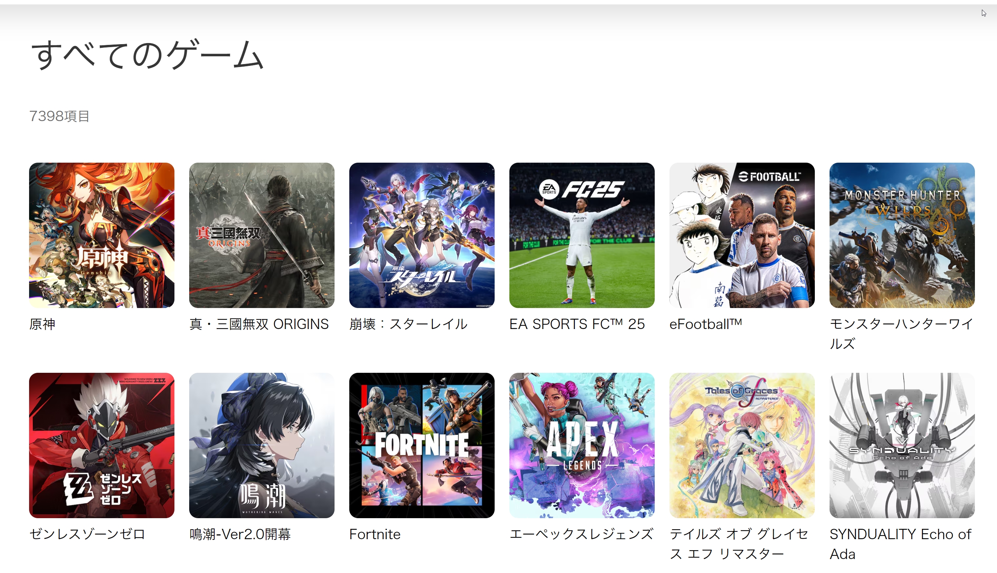Open the Tales of Graces f Remastered cover
The height and width of the screenshot is (573, 997).
tap(742, 445)
